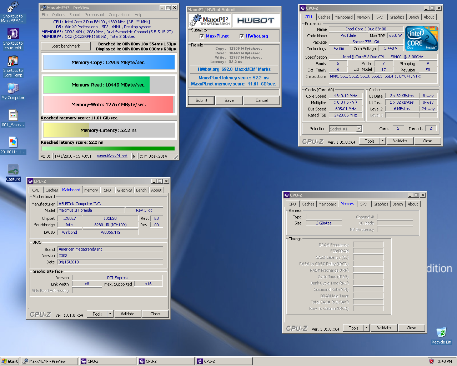457x366 pixels.
Task: Switch to Caches tab in CPU-Z CPU window
Action: pos(324,17)
